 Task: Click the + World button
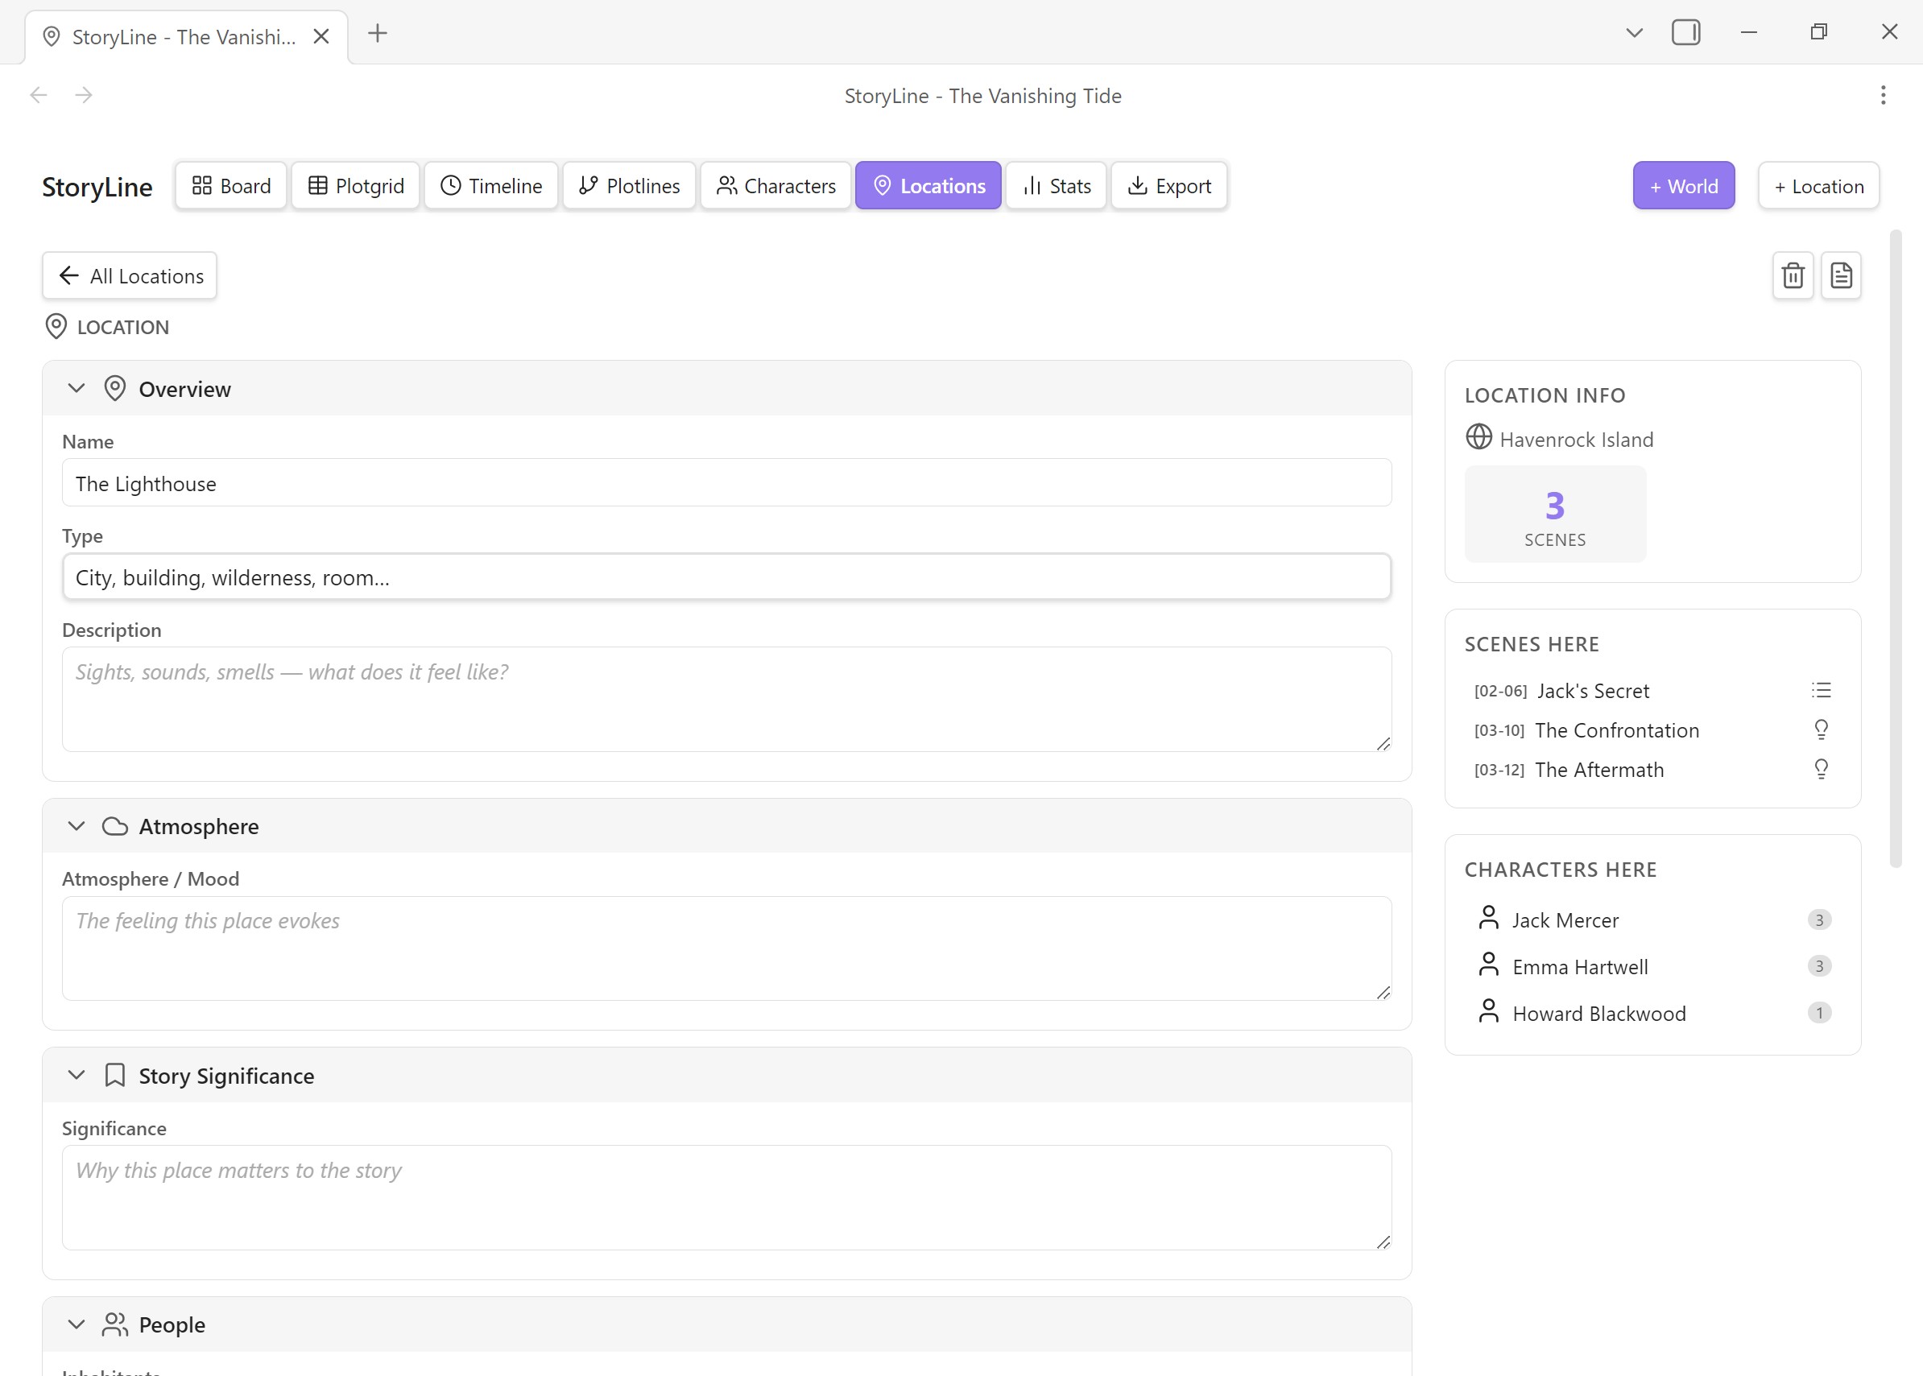[x=1683, y=185]
